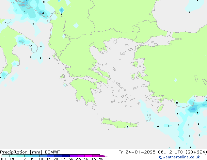Click the 25–30 mm navy legend swatch
Screen dimensions: 207x160
click(x=66, y=156)
